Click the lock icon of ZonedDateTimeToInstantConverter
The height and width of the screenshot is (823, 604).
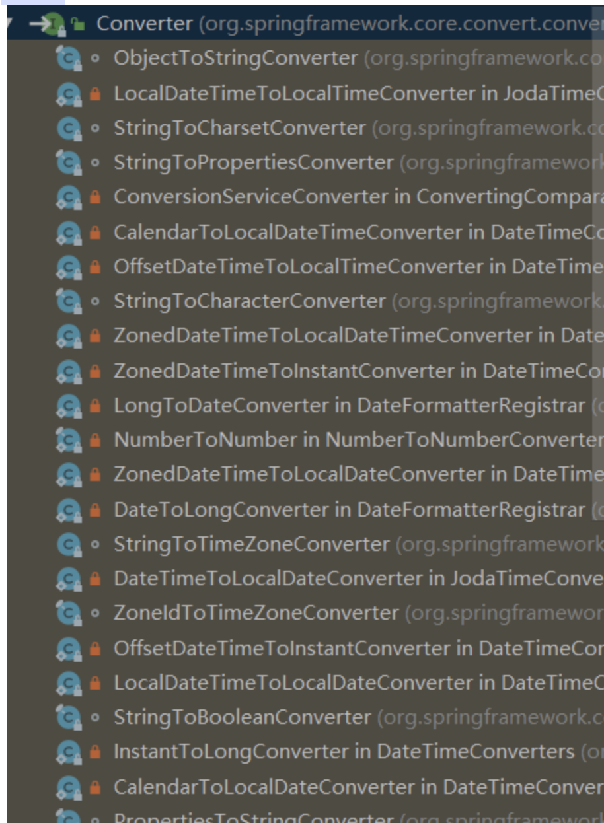pyautogui.click(x=95, y=372)
